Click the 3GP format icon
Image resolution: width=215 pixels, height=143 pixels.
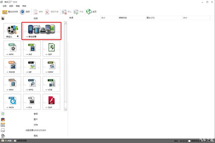click(x=51, y=48)
